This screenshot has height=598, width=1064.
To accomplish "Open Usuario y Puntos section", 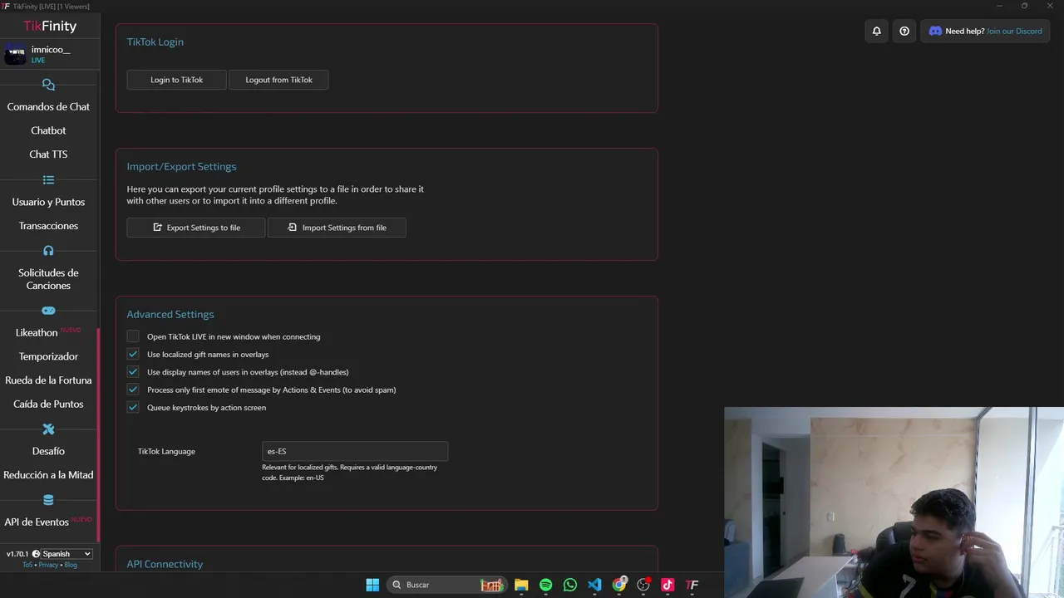I will [x=48, y=202].
